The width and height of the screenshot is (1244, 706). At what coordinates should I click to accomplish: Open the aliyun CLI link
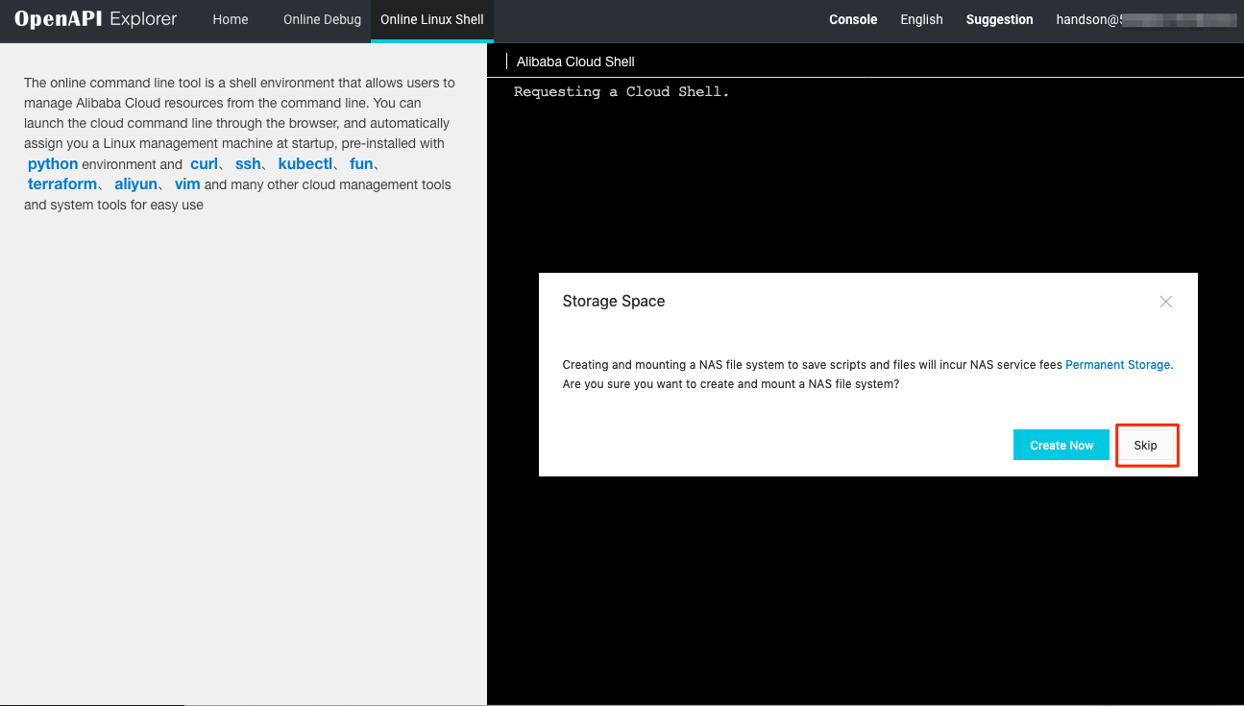(135, 183)
